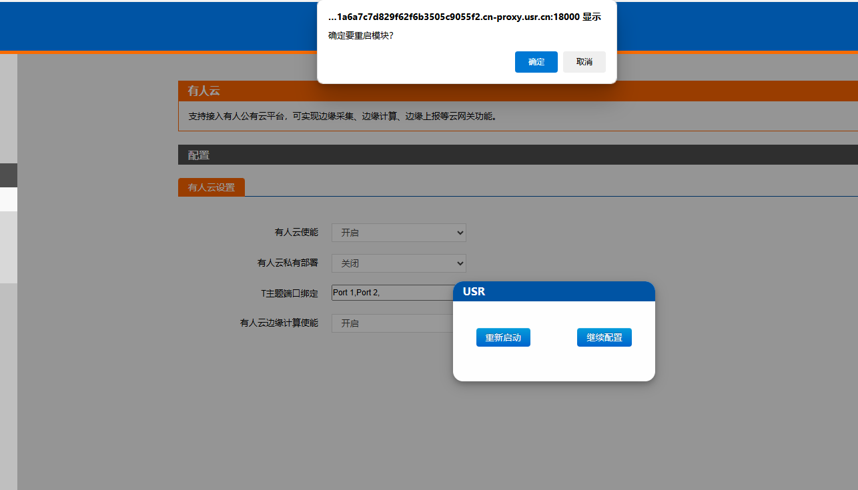Click the 有人云使能 label
858x490 pixels.
tap(296, 233)
